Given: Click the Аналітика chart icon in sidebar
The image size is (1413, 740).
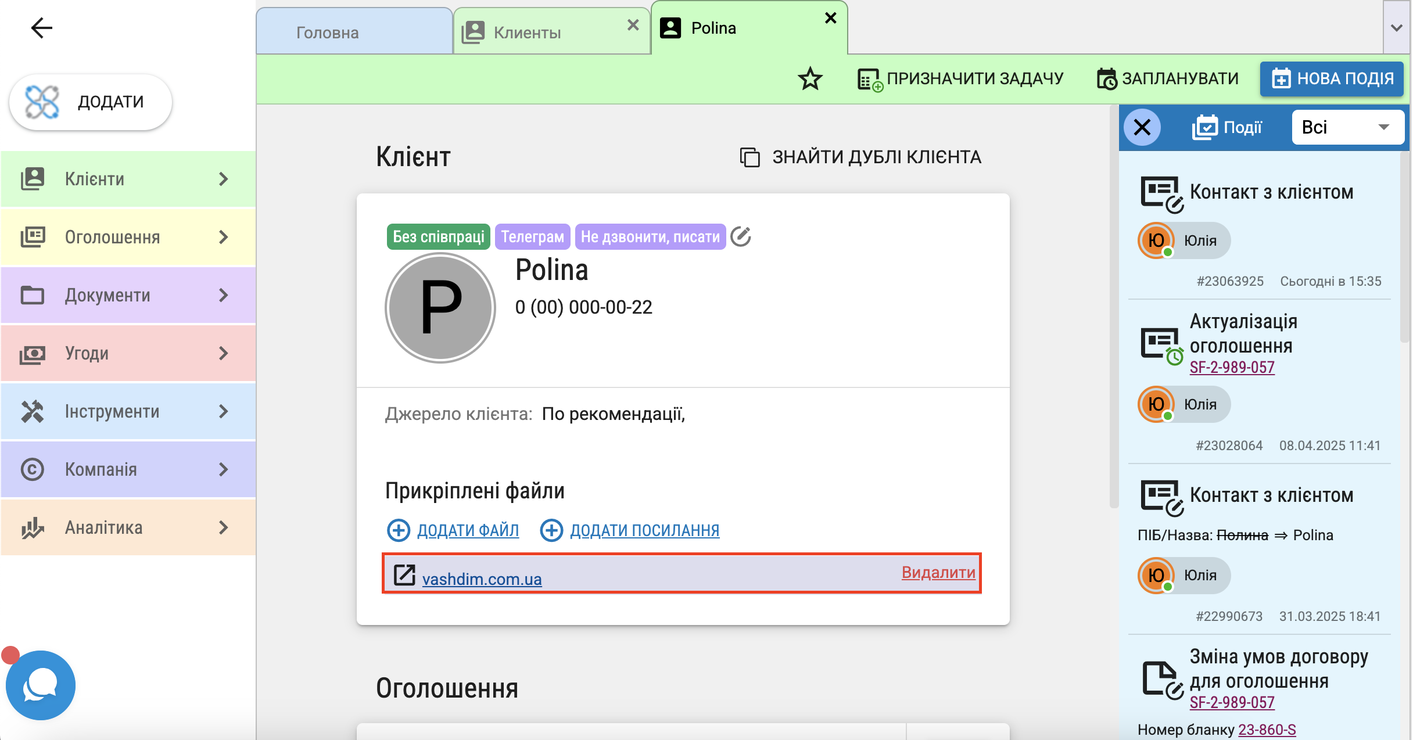Looking at the screenshot, I should pos(33,527).
